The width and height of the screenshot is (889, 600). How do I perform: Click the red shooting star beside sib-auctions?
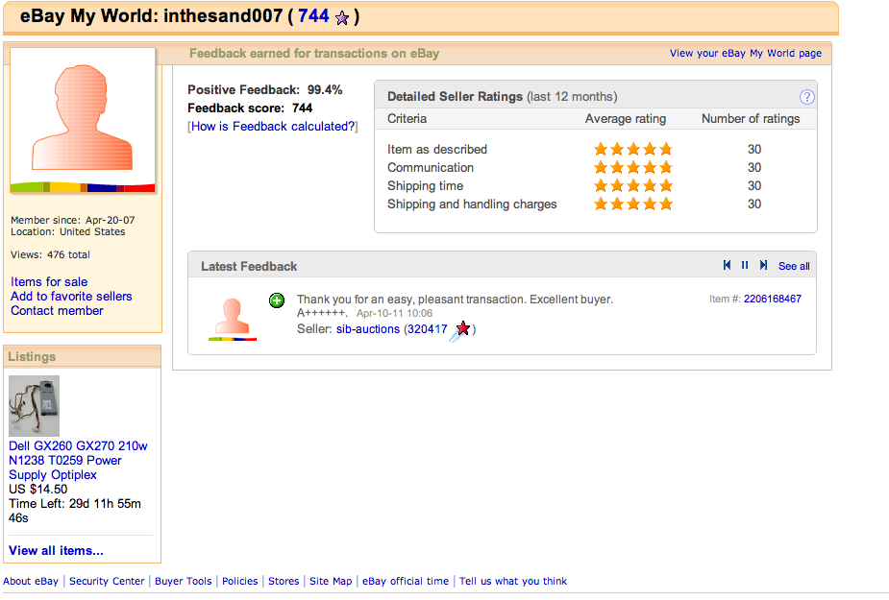[460, 329]
